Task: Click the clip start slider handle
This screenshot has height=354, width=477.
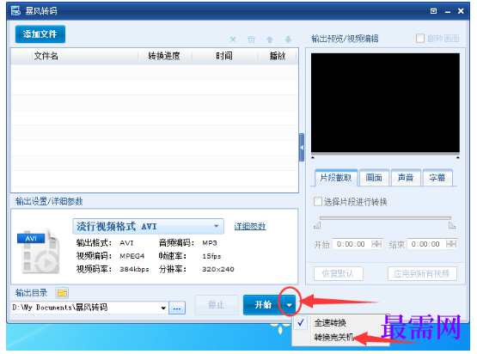Action: [x=317, y=225]
